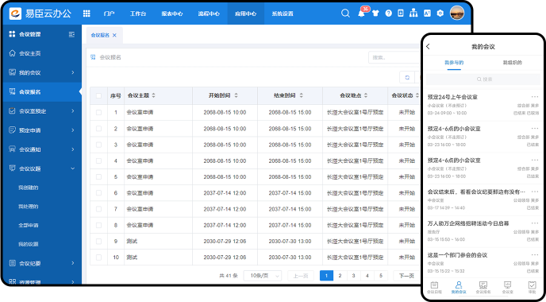Image resolution: width=546 pixels, height=302 pixels.
Task: Tick the select-all checkbox in table header
Action: click(98, 95)
